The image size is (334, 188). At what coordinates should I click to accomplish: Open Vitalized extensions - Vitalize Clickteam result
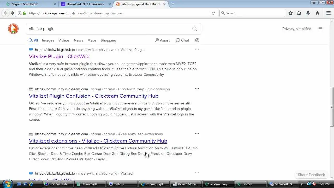tap(98, 141)
